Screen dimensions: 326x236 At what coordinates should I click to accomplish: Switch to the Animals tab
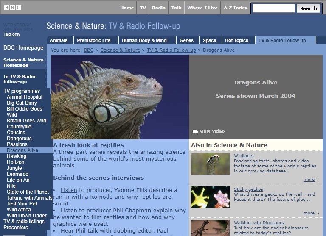point(59,40)
